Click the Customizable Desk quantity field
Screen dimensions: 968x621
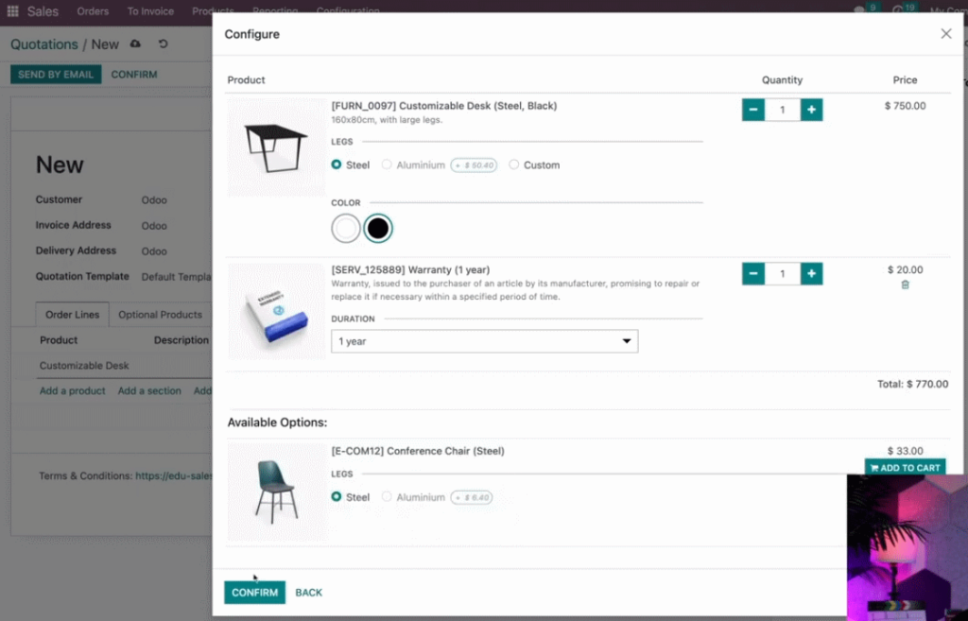(x=782, y=110)
